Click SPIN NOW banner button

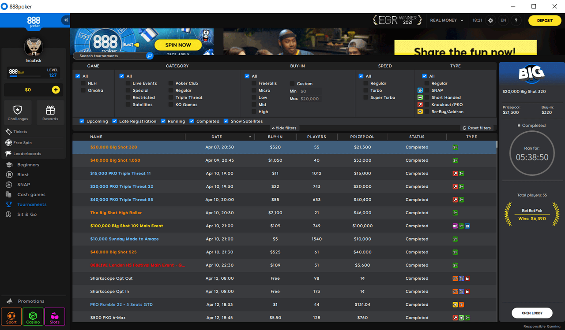[178, 45]
